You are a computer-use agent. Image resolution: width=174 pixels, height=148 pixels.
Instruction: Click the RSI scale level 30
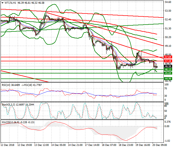click(166, 96)
